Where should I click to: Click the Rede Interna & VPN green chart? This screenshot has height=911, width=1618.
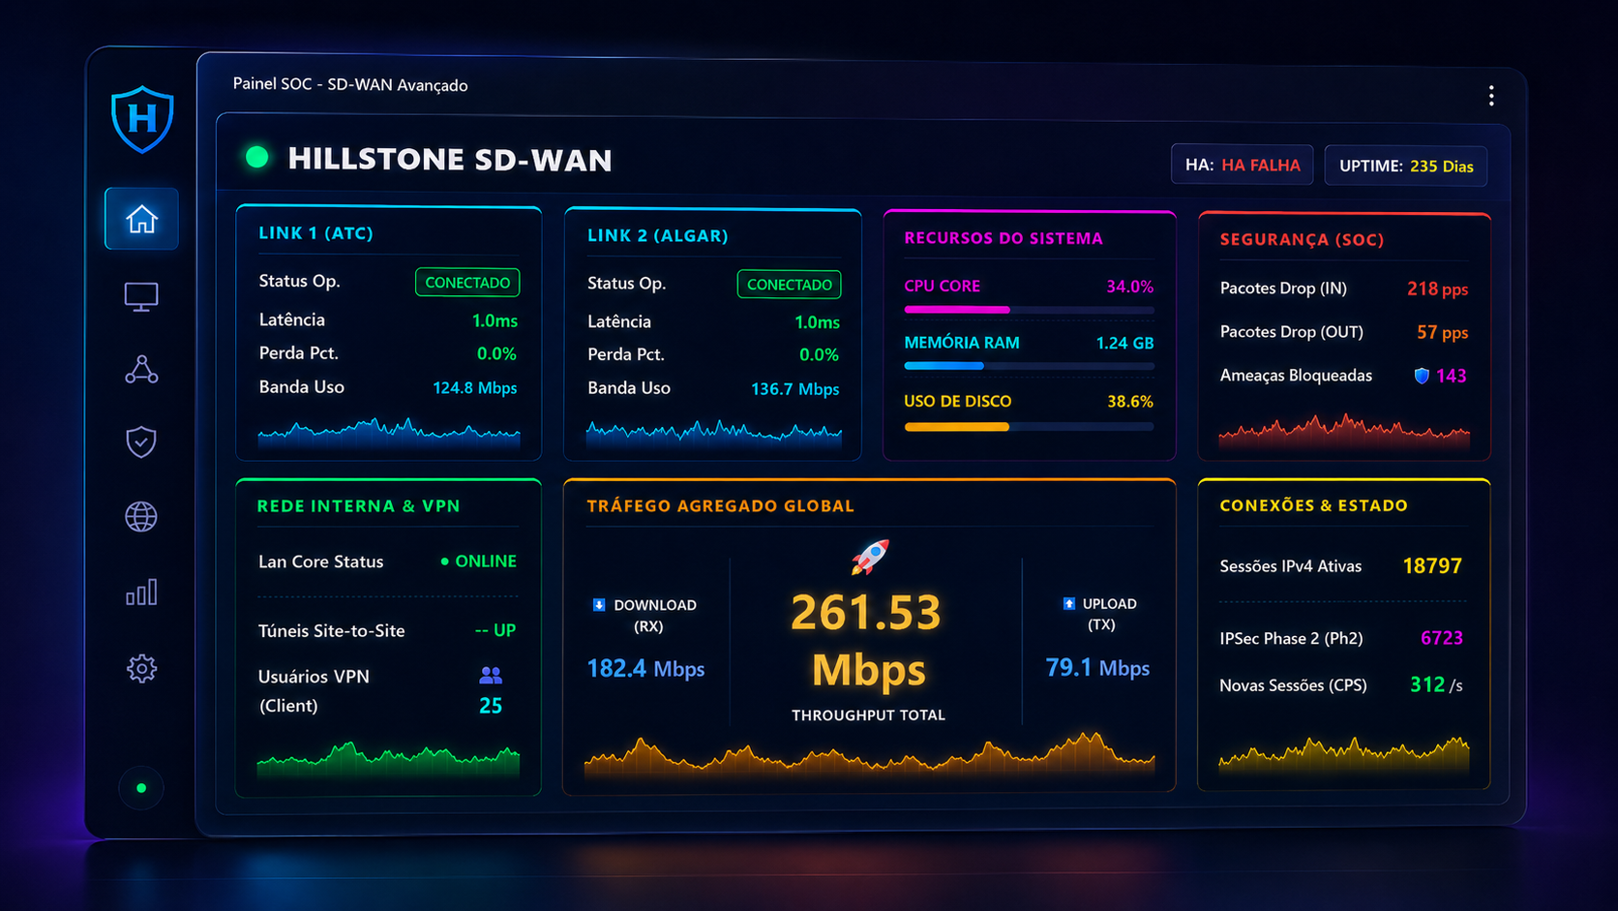[x=388, y=759]
